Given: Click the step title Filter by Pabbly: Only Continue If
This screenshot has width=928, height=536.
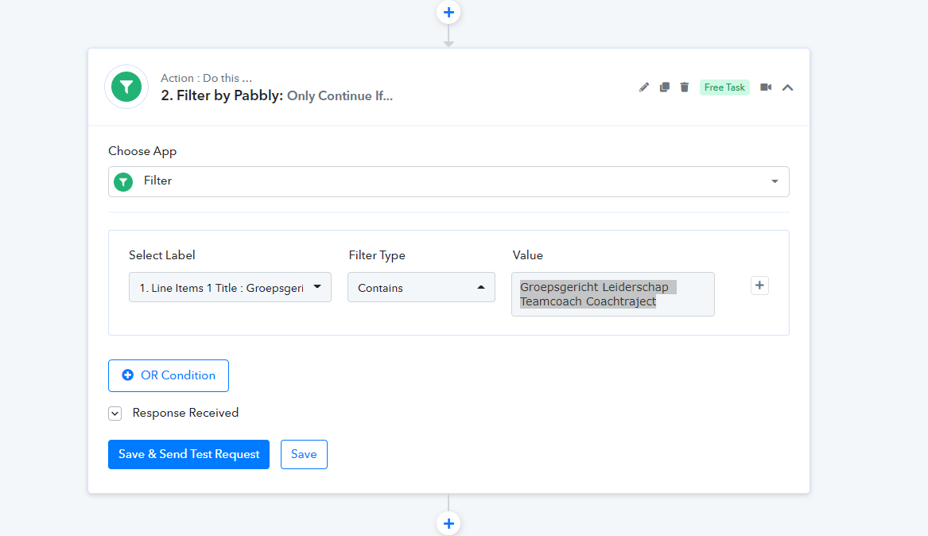Looking at the screenshot, I should point(277,96).
